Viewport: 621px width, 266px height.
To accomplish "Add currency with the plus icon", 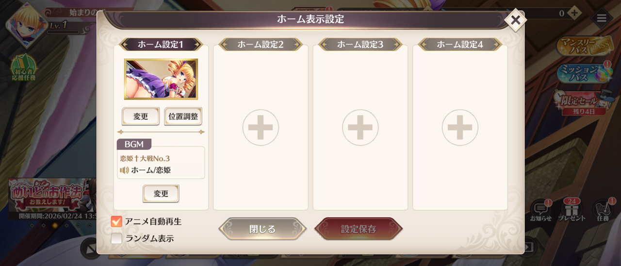I will point(574,13).
